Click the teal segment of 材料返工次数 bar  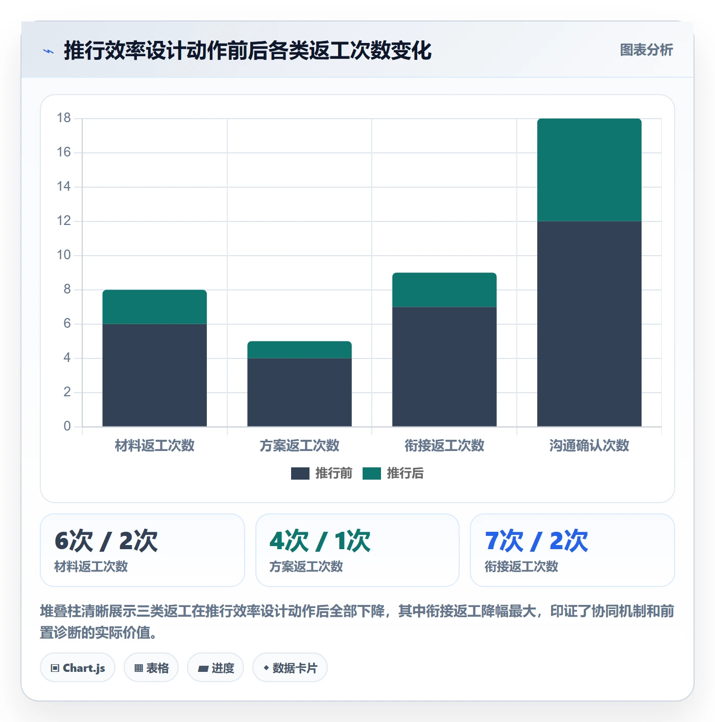(155, 307)
